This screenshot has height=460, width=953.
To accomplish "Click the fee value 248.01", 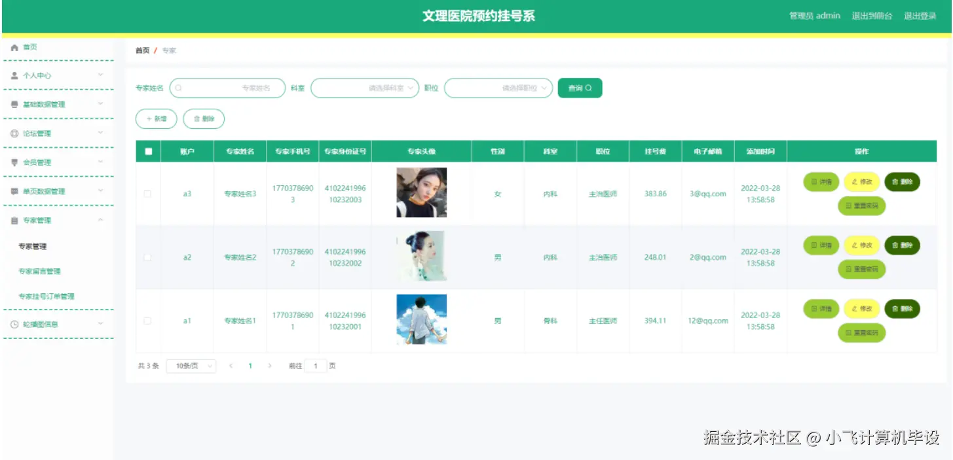I will tap(655, 258).
